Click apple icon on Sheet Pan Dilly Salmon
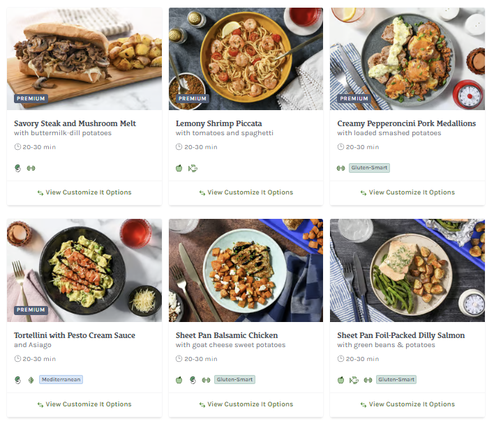Screen dimensions: 487x421 (340, 380)
